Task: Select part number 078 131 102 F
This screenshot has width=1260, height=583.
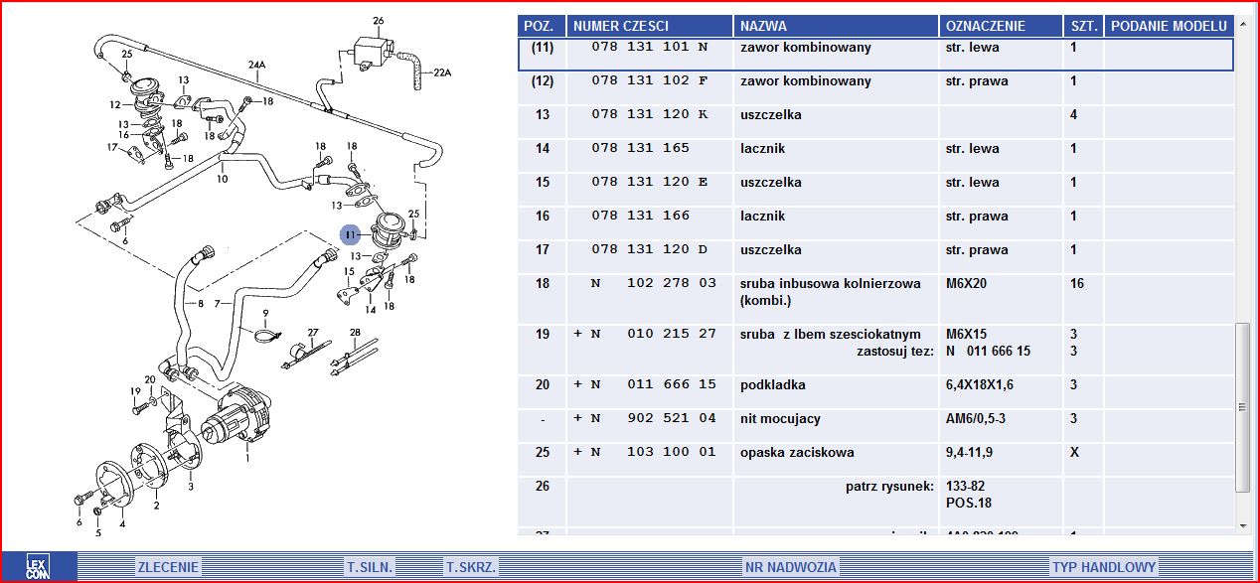Action: pos(650,80)
